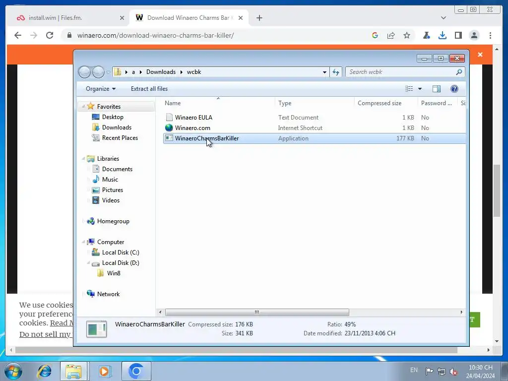Open Homegroup in navigation pane

113,221
